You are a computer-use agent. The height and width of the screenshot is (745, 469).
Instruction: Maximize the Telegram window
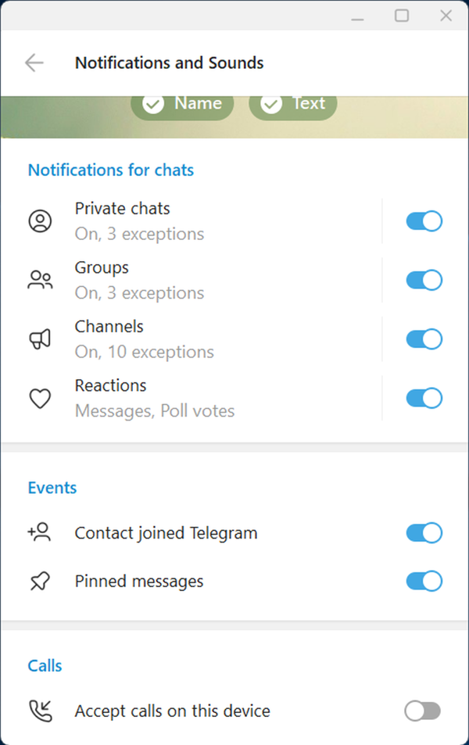(402, 16)
